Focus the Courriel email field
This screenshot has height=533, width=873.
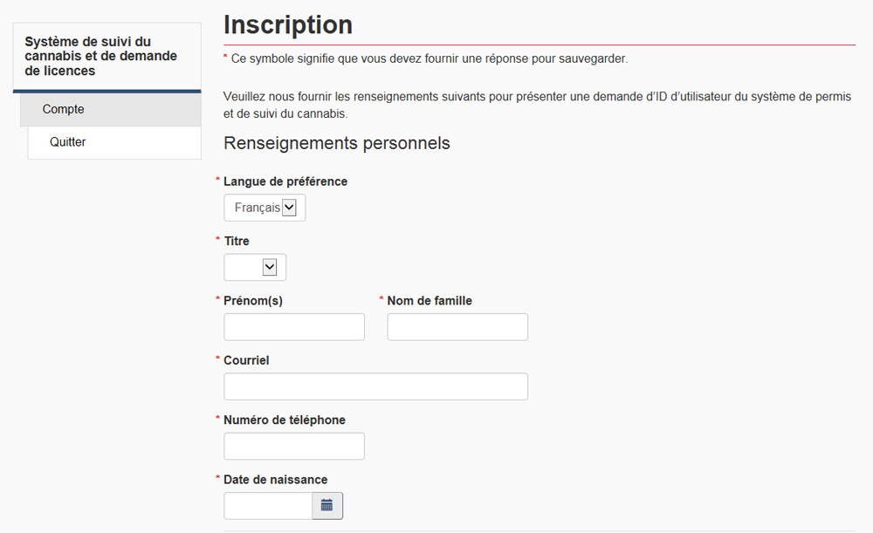click(375, 386)
